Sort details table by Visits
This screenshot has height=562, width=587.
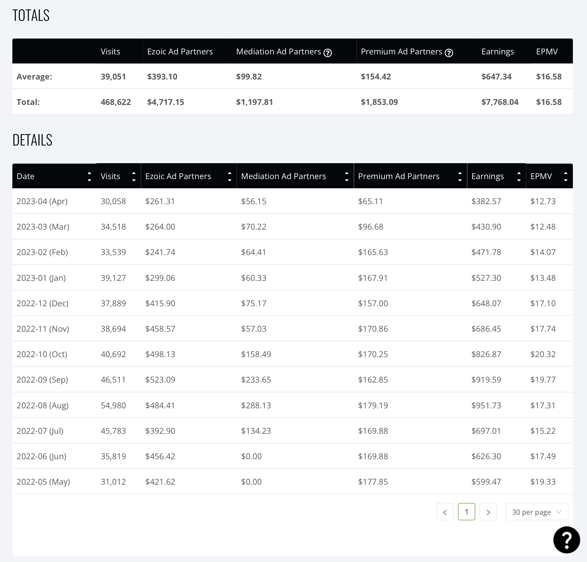(x=118, y=176)
